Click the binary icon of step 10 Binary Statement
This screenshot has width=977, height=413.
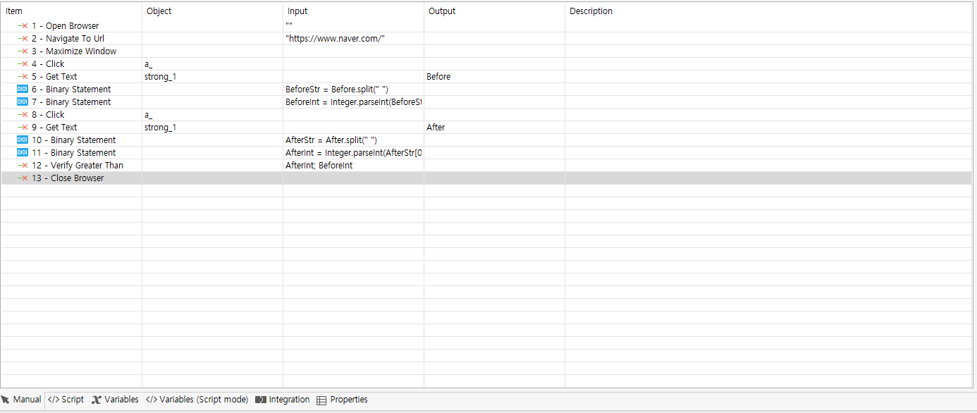click(x=23, y=140)
